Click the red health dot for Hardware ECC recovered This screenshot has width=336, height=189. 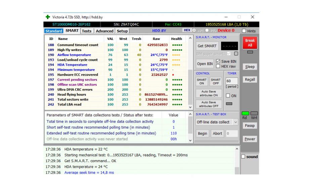click(x=173, y=75)
